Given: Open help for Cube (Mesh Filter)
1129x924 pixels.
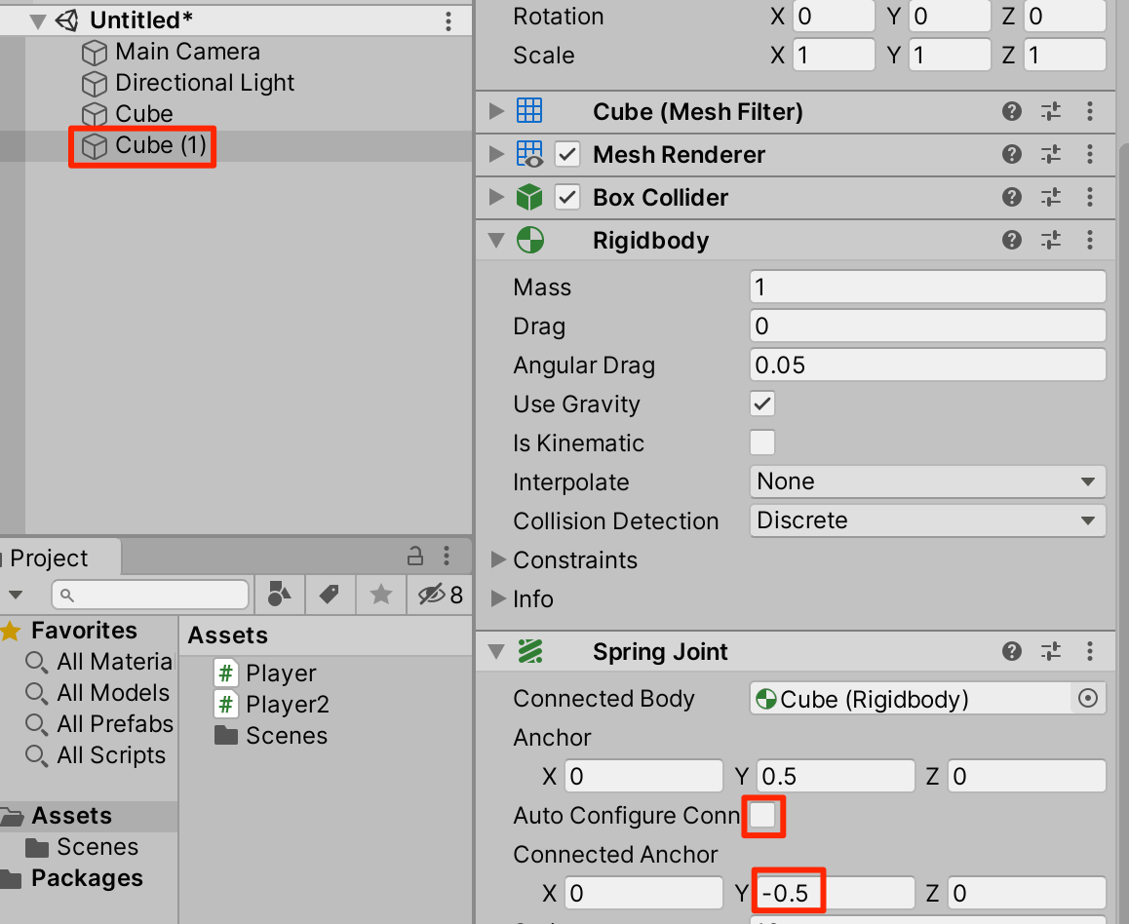Looking at the screenshot, I should pos(1012,111).
